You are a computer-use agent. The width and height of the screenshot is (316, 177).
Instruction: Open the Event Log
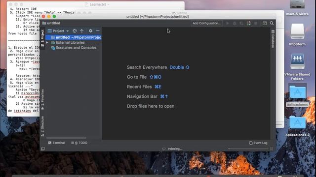(258, 143)
